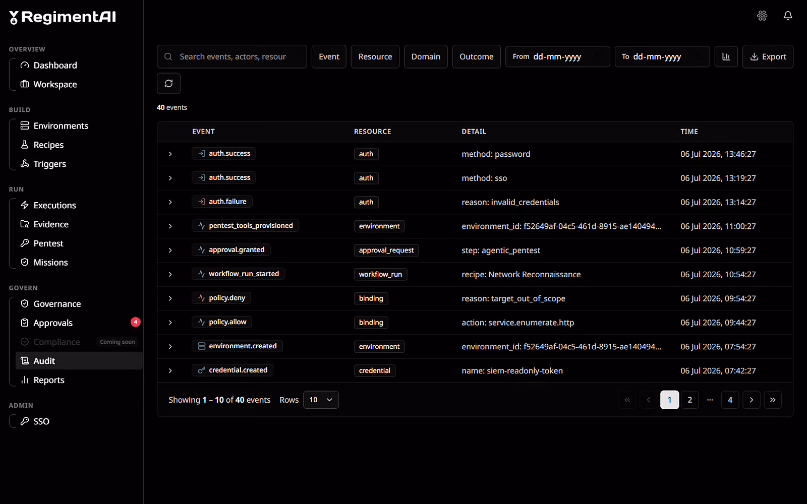The height and width of the screenshot is (504, 807).
Task: Expand the workflow_run_started row
Action: 170,274
